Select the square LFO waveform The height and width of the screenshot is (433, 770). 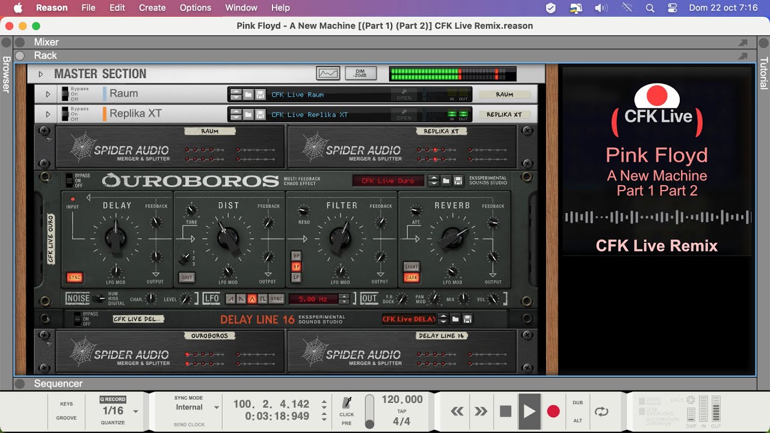coord(263,298)
